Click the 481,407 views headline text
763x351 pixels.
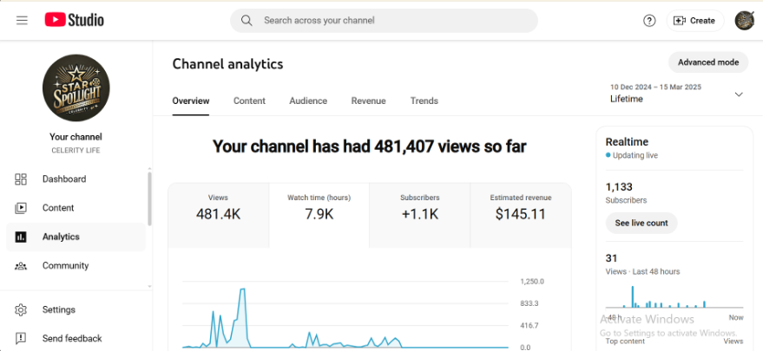369,146
